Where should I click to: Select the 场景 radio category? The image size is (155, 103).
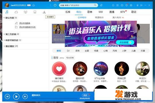coord(96,51)
